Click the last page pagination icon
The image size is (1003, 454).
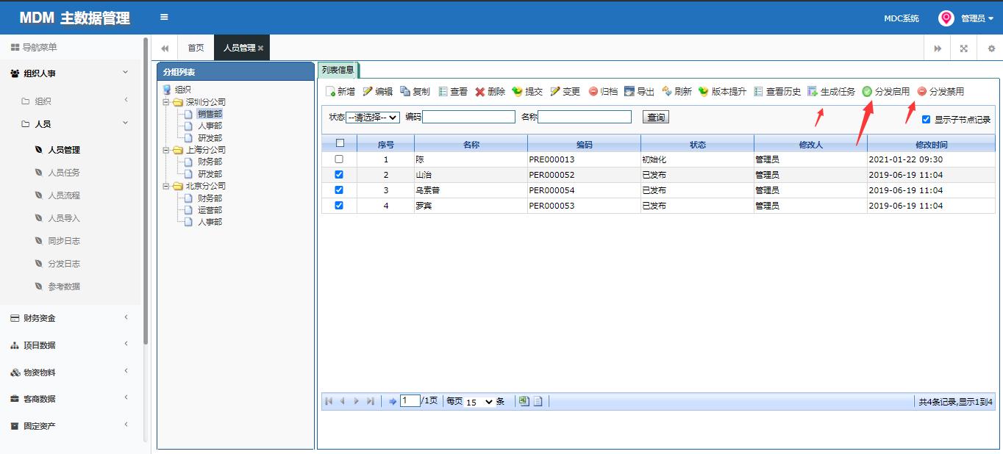(371, 401)
